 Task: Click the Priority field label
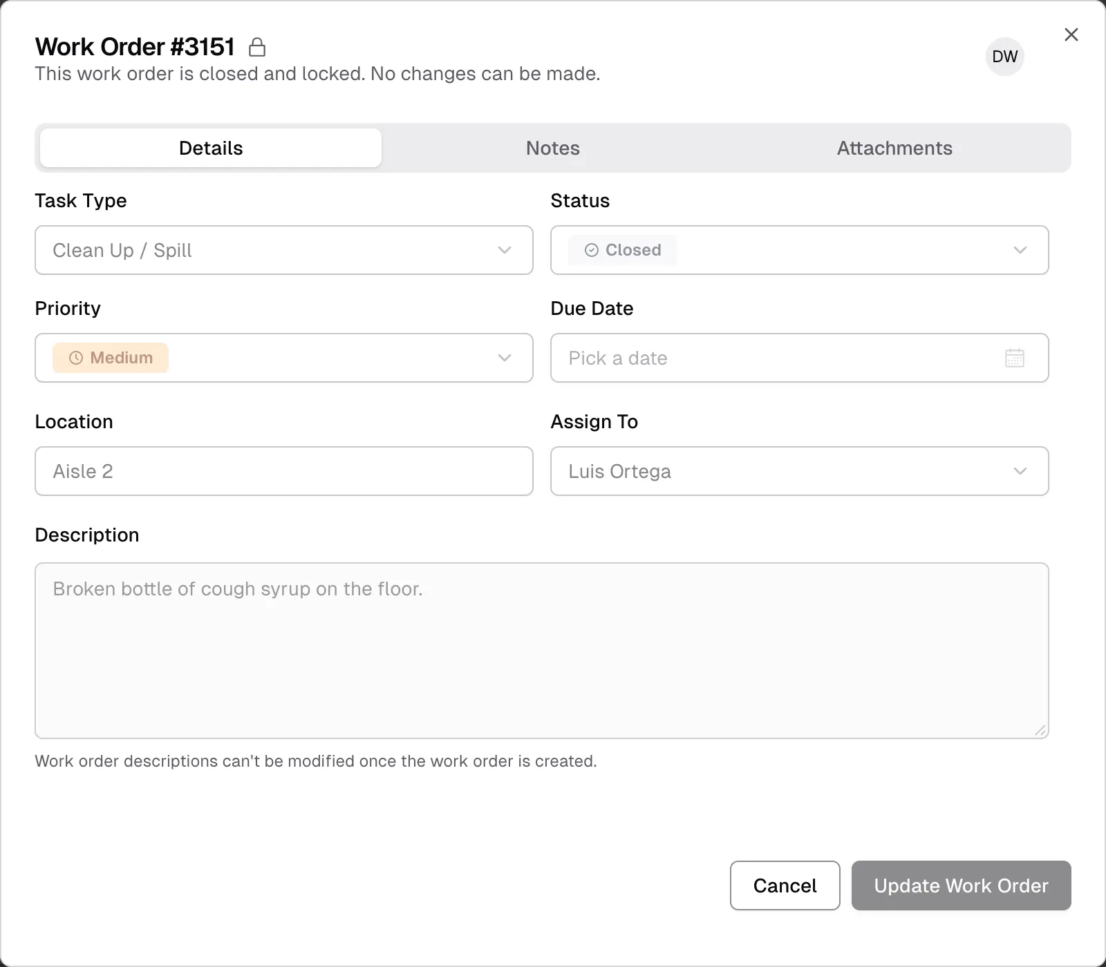point(68,309)
